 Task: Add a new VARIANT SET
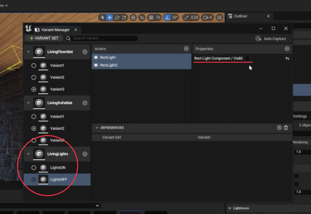tap(44, 38)
